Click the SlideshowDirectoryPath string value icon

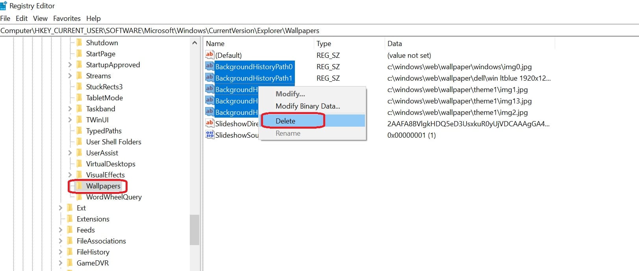coord(209,124)
